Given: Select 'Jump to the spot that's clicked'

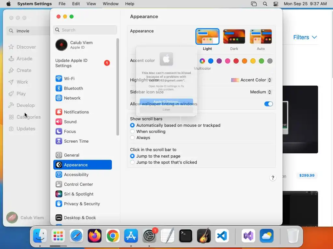Looking at the screenshot, I should (132, 162).
